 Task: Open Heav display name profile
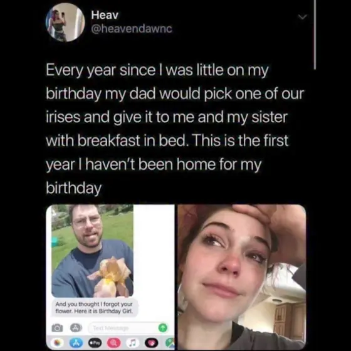[x=105, y=15]
